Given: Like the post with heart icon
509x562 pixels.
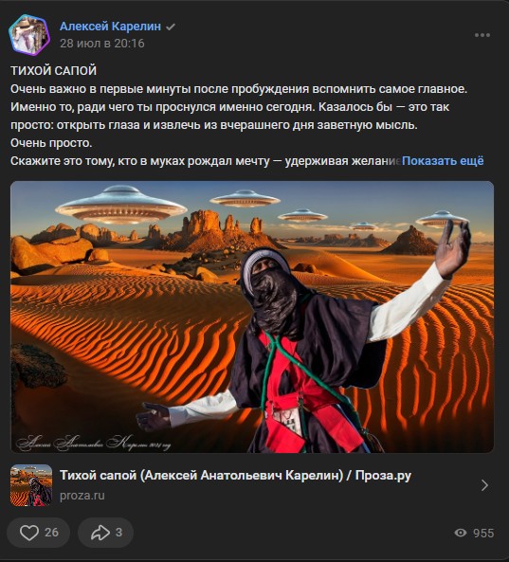Looking at the screenshot, I should pos(29,533).
